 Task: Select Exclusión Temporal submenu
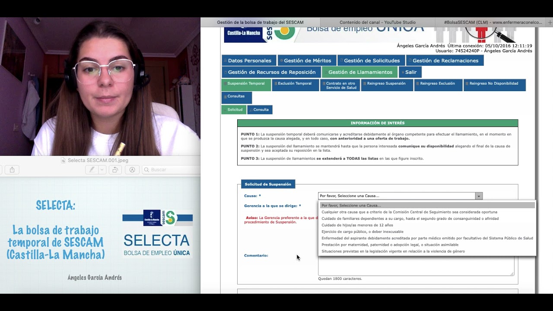coord(296,85)
